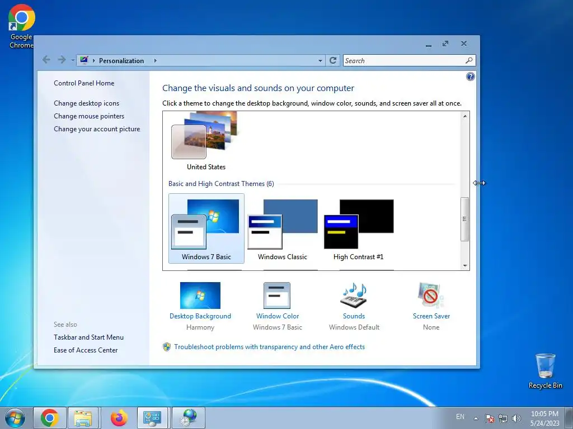Click the magnifier icon in Search box
Viewport: 573px width, 429px height.
tap(469, 60)
